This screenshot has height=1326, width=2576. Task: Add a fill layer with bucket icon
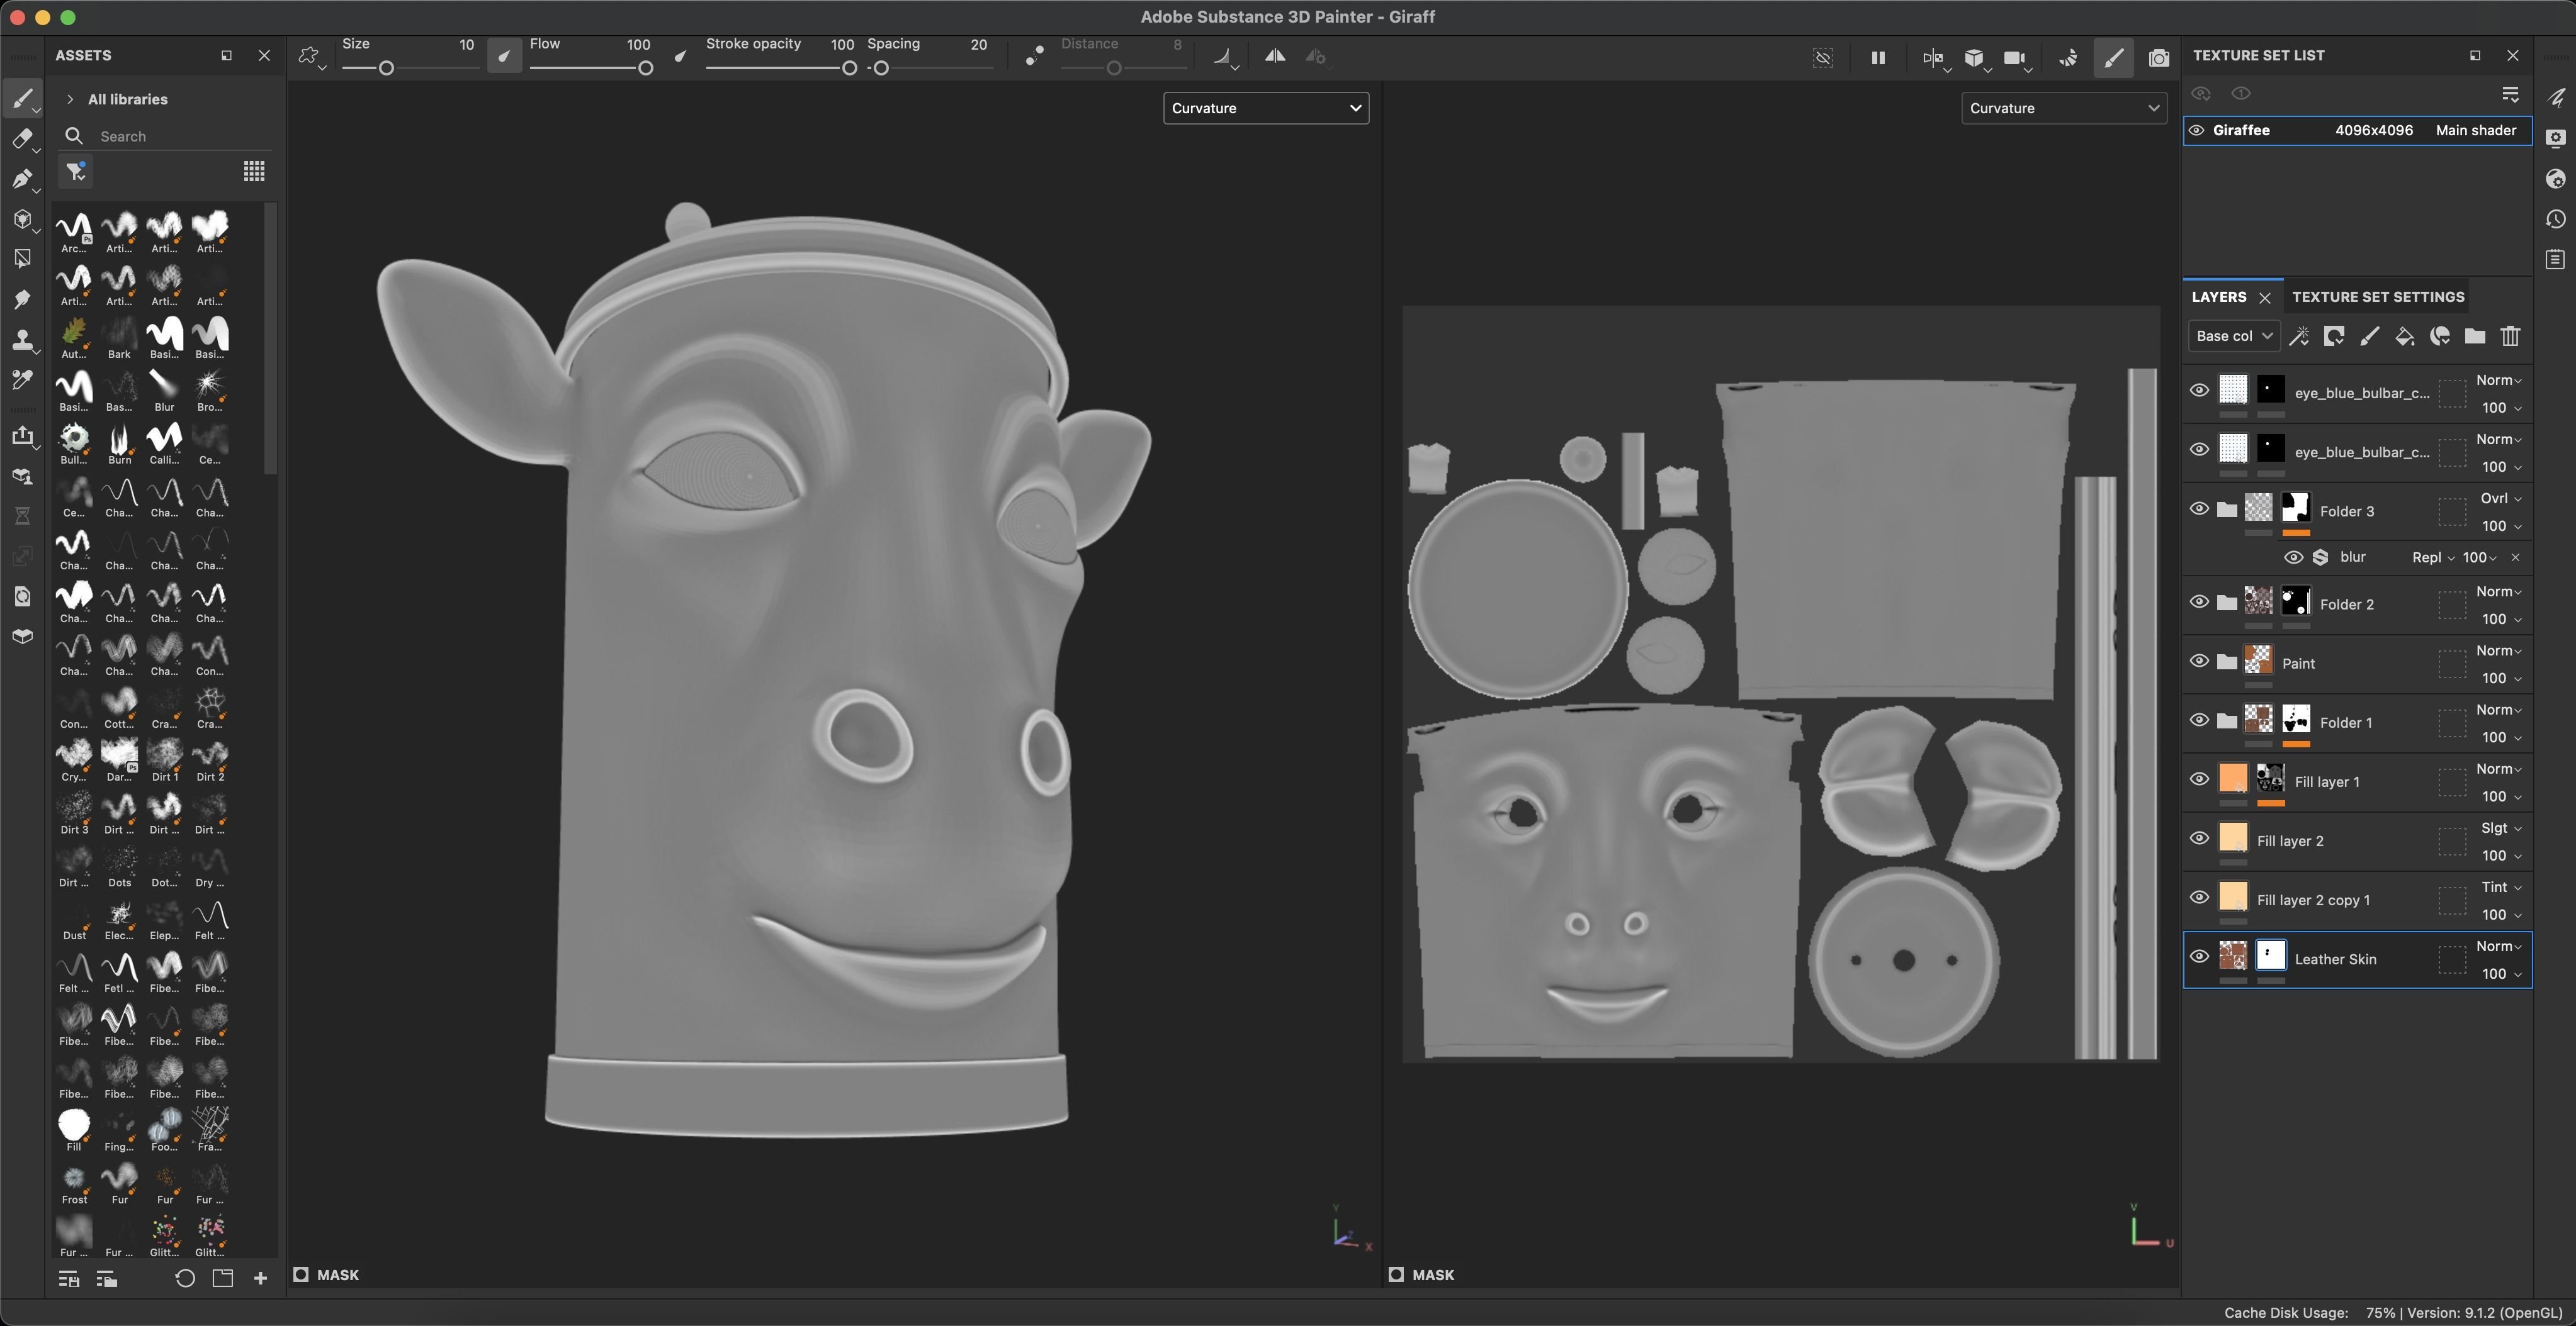pos(2404,336)
